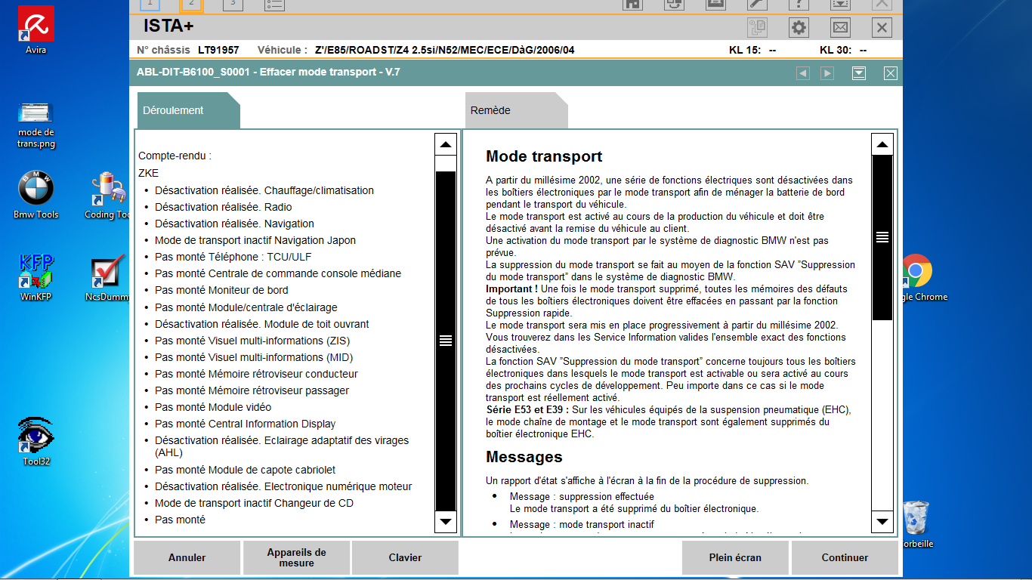Select 'Pas monté Mémoire rétroviseur passager'
The image size is (1032, 580).
coord(252,390)
